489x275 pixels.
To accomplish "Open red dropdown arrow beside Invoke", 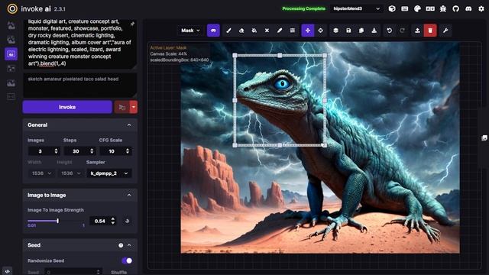I will pos(134,107).
